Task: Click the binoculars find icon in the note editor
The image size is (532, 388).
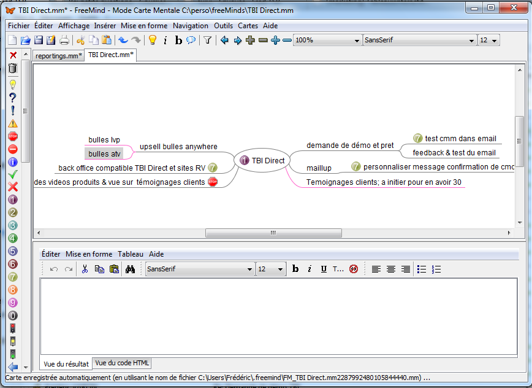Action: pos(130,269)
